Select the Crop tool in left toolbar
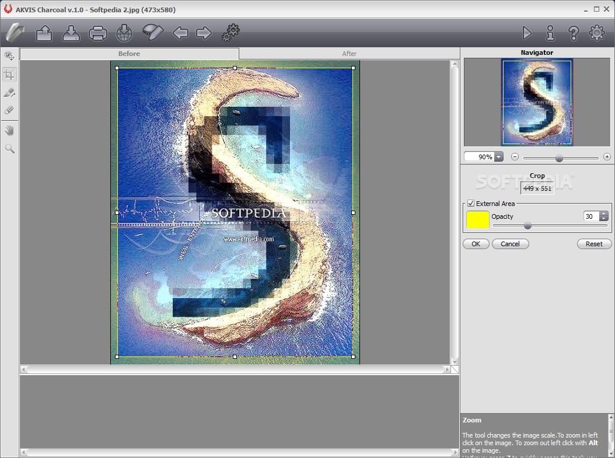This screenshot has width=615, height=458. pos(9,74)
